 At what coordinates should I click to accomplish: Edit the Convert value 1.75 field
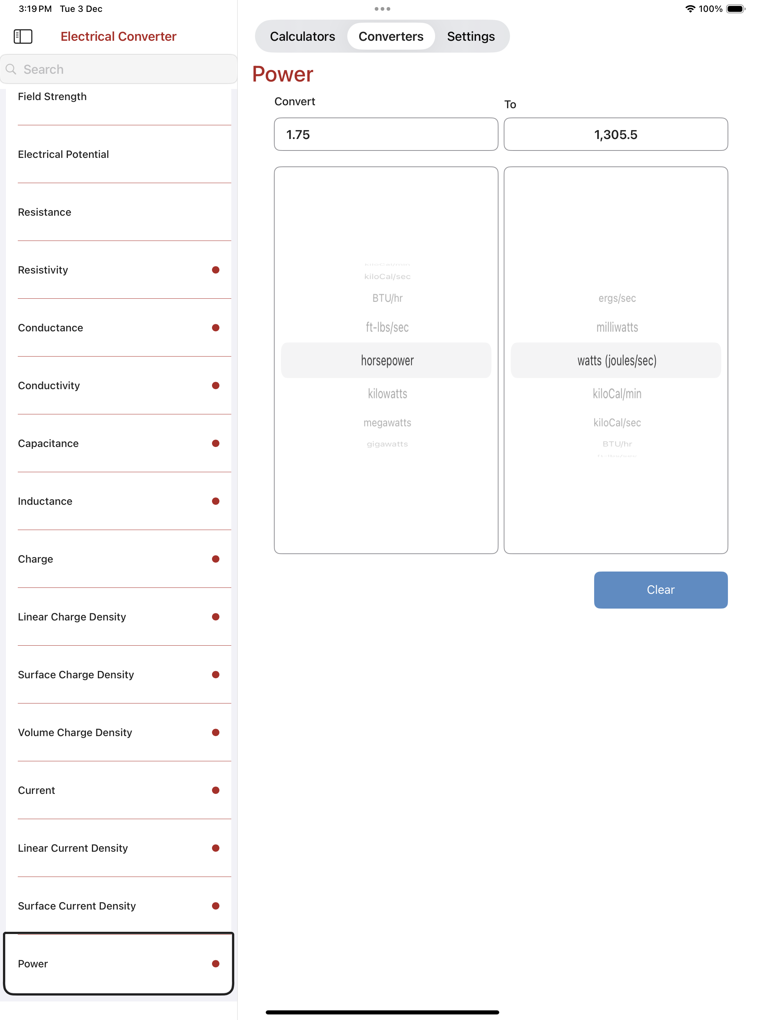coord(386,134)
